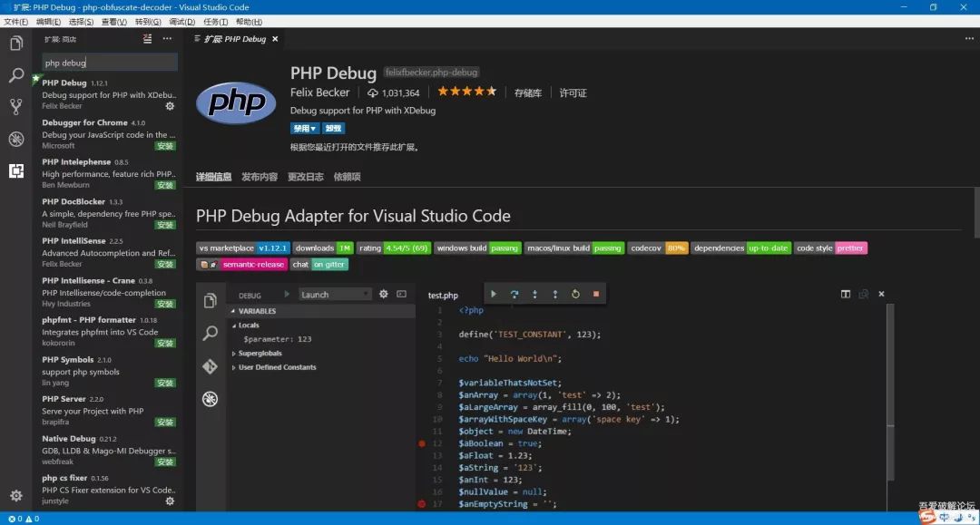Open the 调试(D) menu in menu bar
Image resolution: width=980 pixels, height=525 pixels.
pyautogui.click(x=181, y=22)
